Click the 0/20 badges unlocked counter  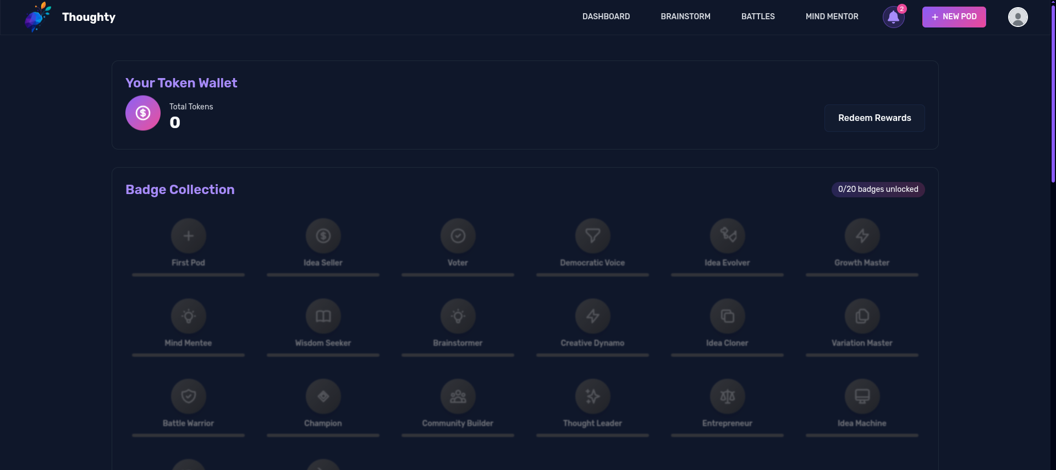(878, 189)
